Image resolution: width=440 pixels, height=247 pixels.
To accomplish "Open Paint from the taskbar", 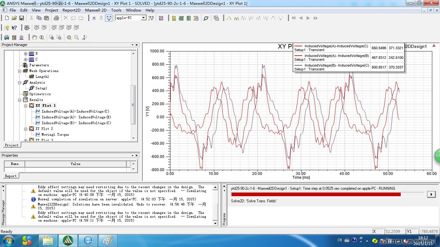I will (108, 240).
